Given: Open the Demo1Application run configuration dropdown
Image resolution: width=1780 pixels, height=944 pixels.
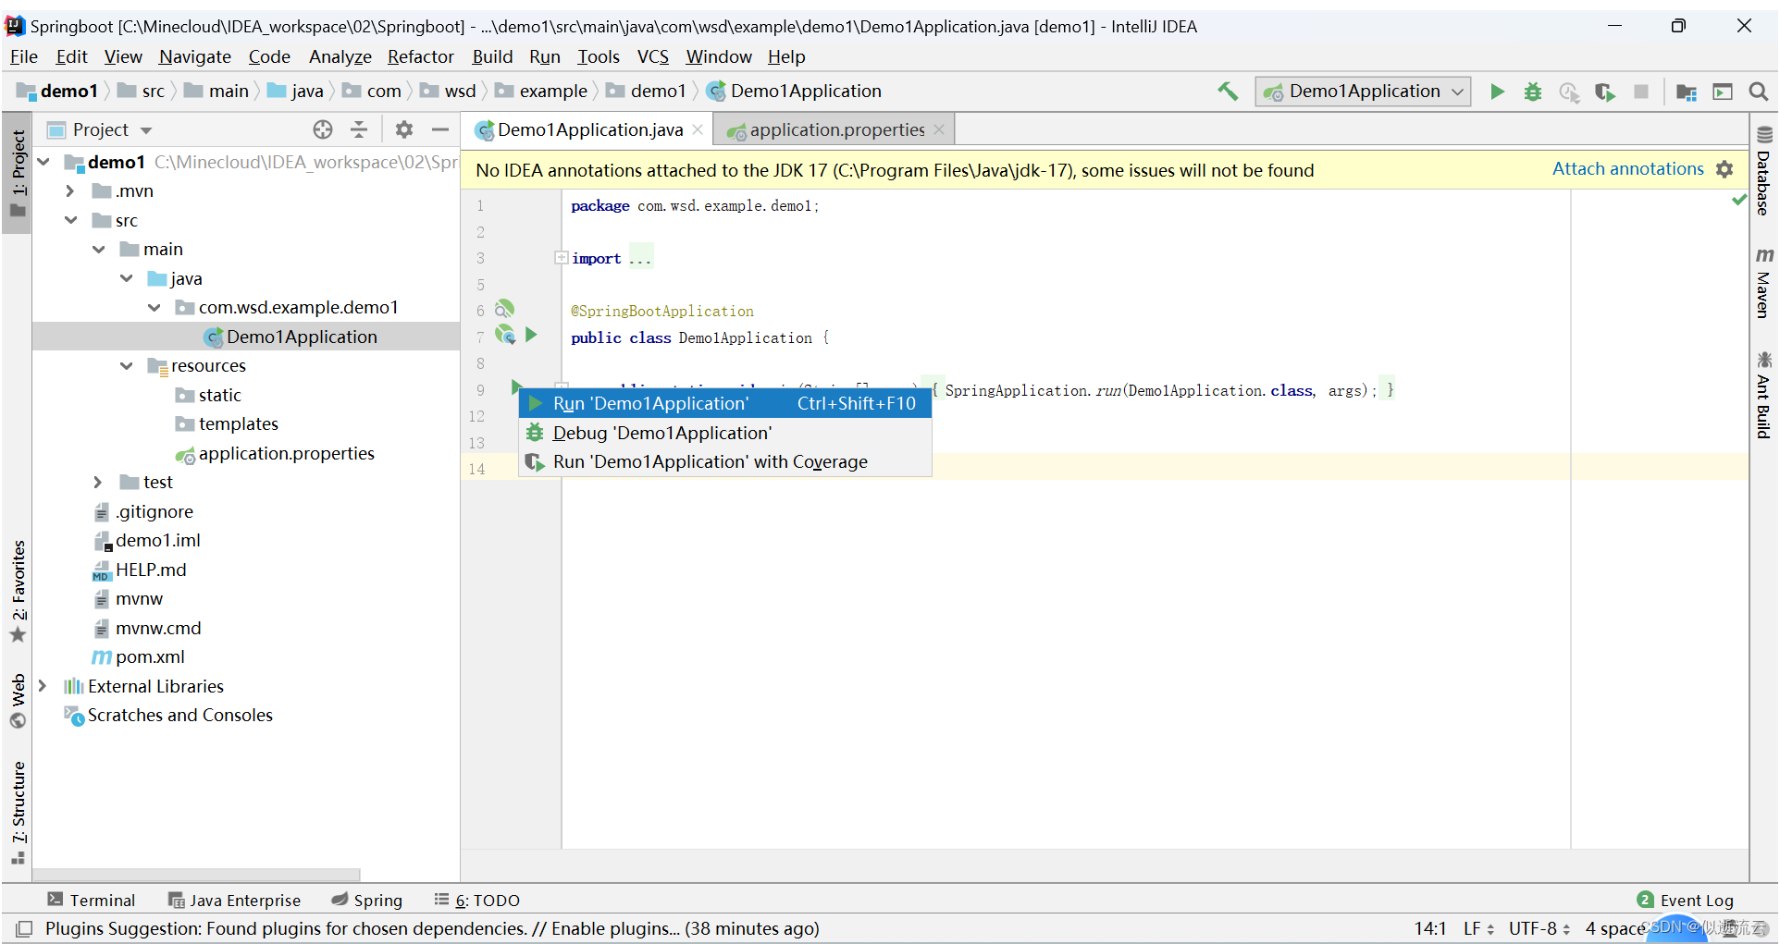Looking at the screenshot, I should 1363,92.
